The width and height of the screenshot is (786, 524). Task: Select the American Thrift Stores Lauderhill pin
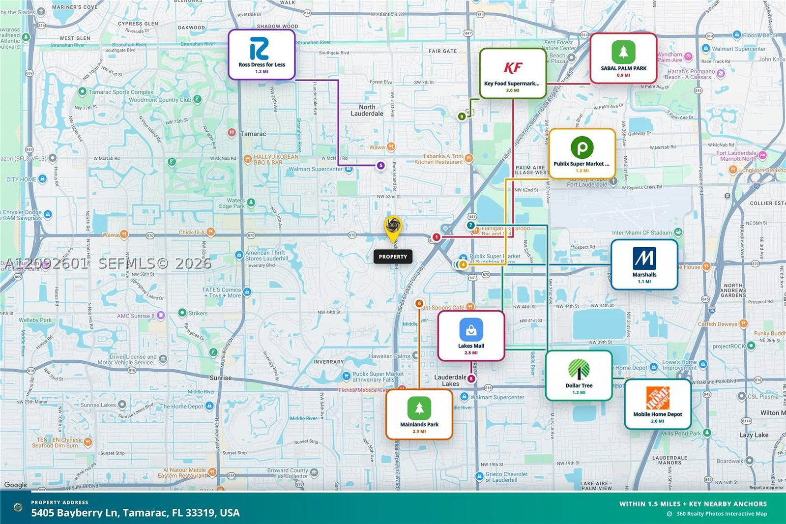click(x=239, y=255)
